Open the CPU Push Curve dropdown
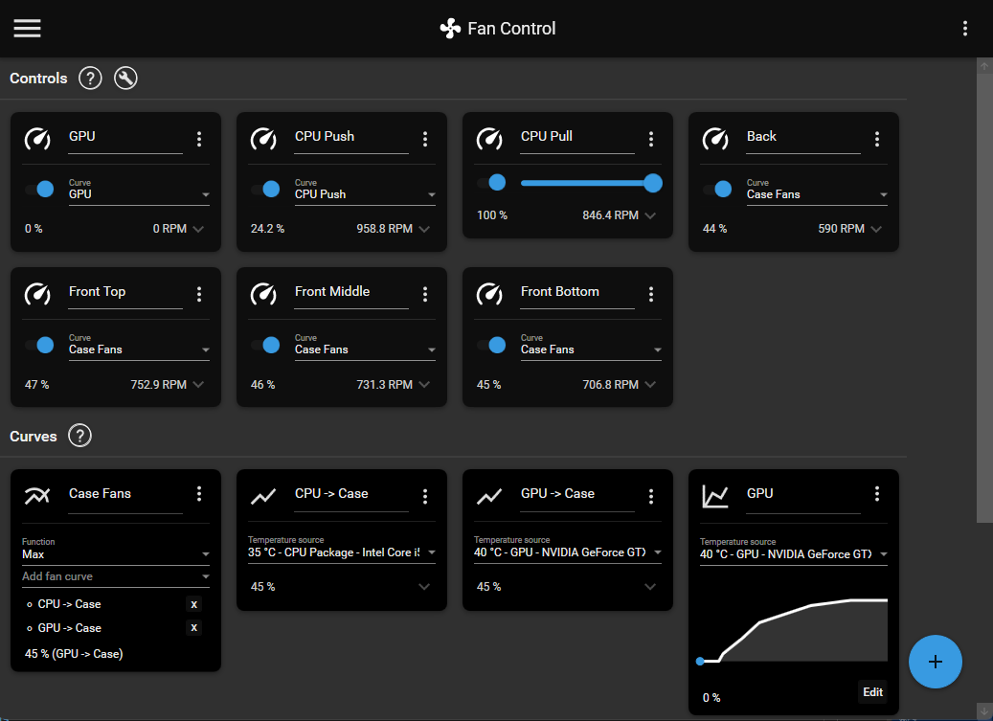 pos(366,192)
